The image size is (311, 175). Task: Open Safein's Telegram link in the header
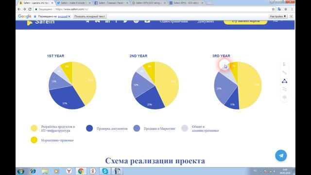(87, 21)
